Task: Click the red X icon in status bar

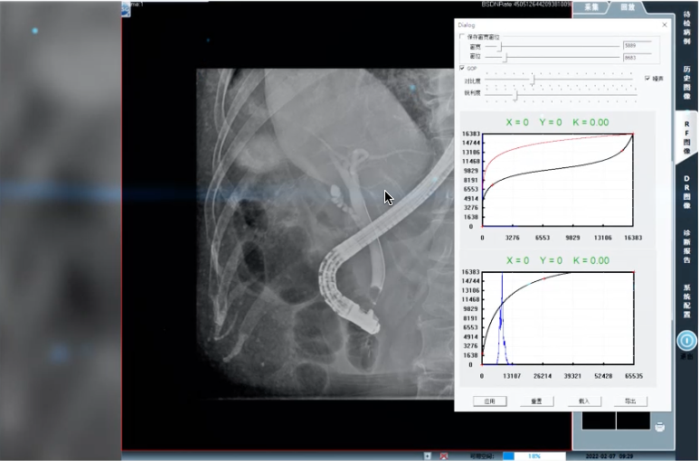Action: point(444,456)
